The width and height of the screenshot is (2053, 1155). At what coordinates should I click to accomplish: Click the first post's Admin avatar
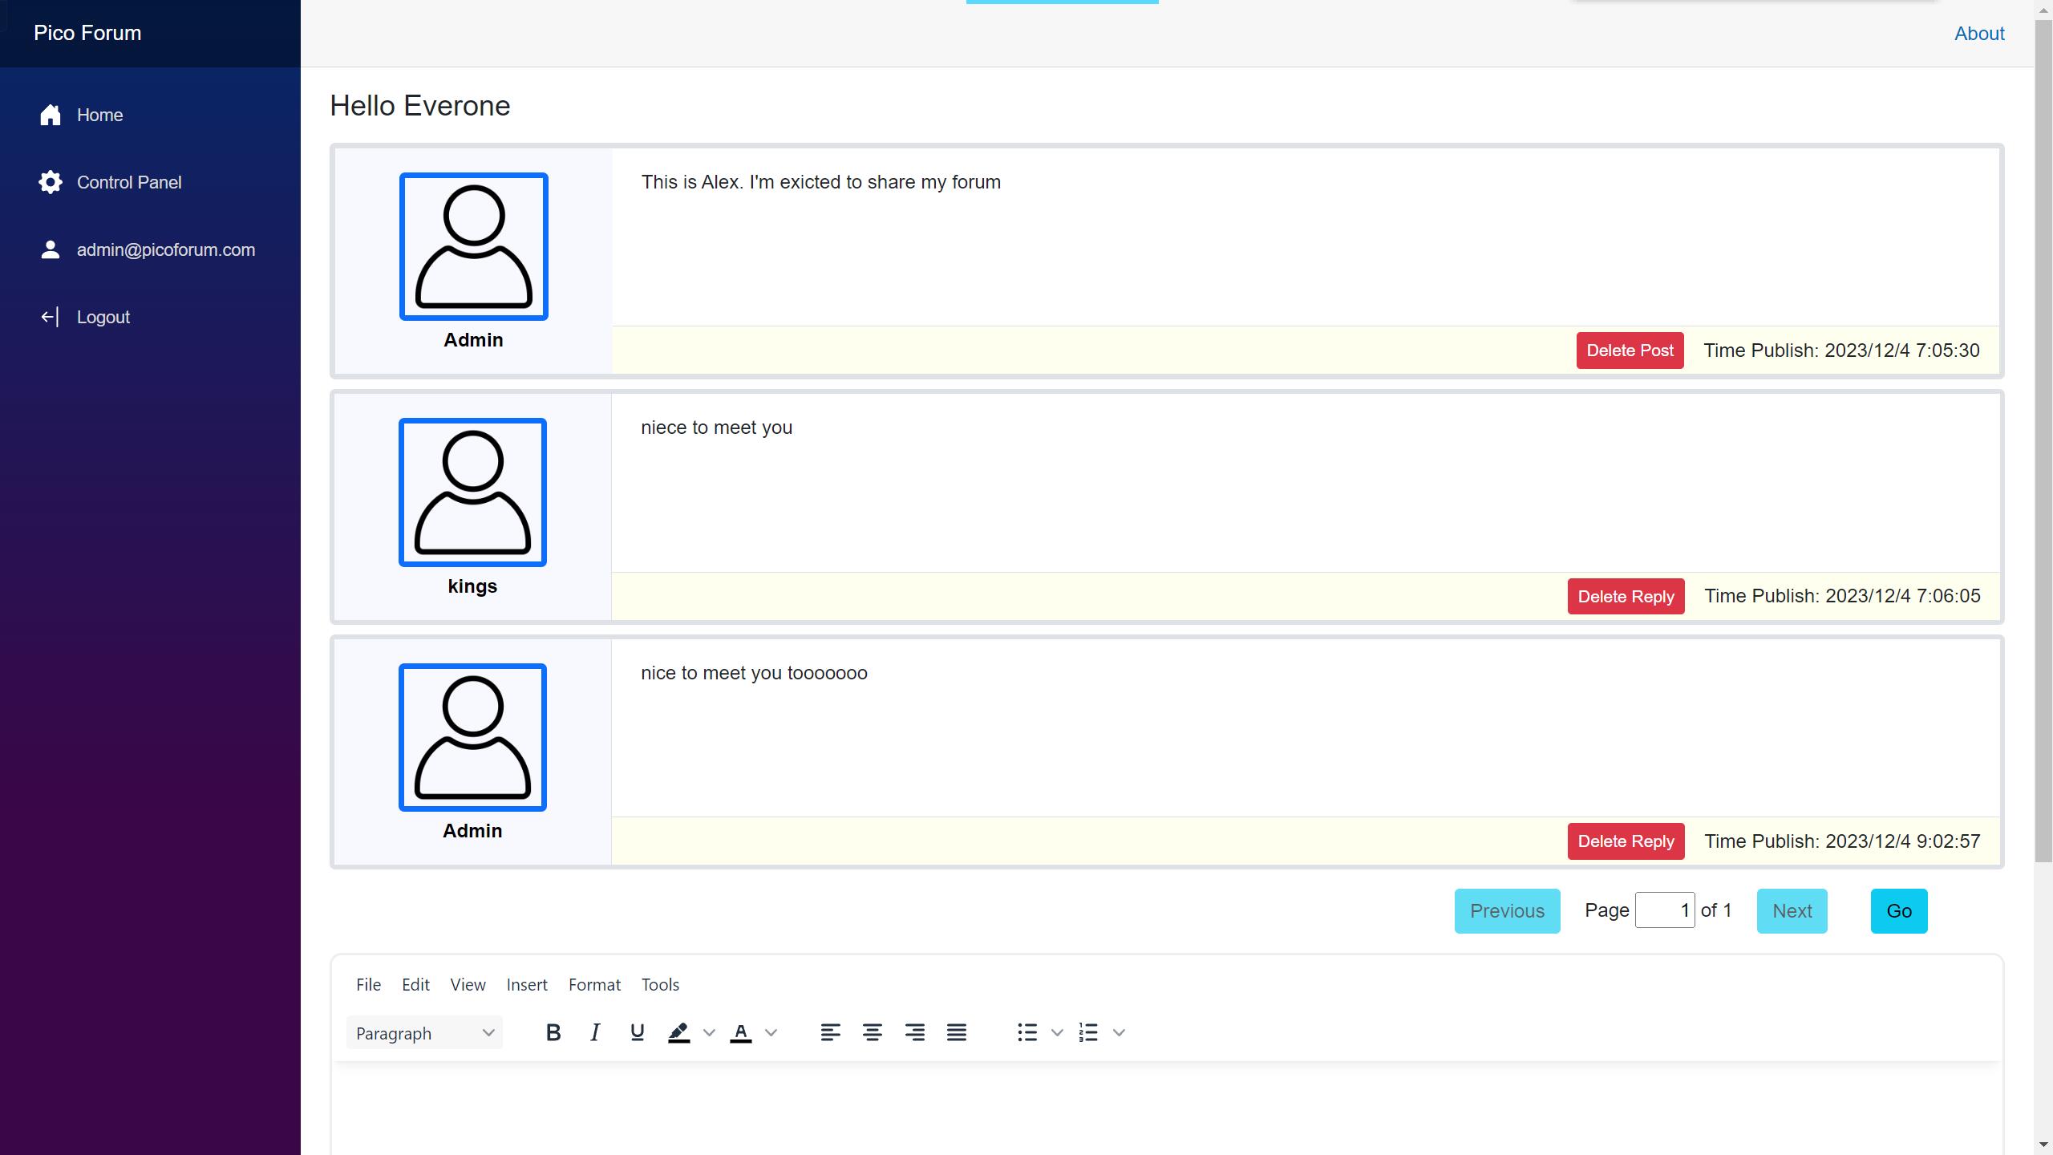[474, 246]
